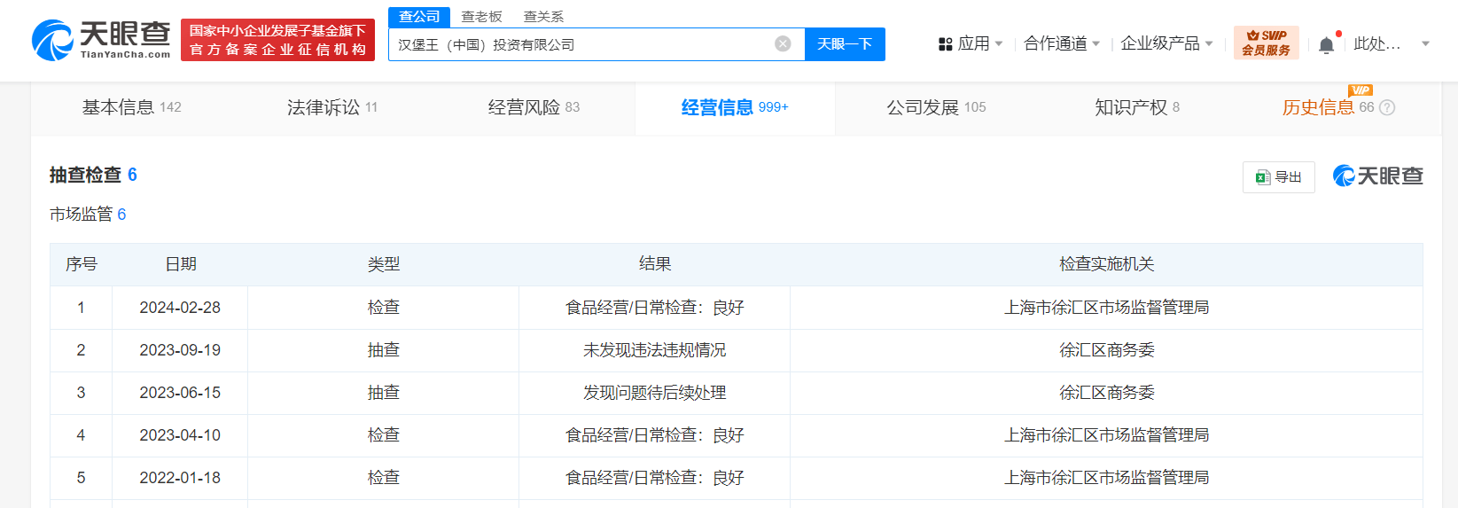
Task: Switch to the 查关系 search tab
Action: click(543, 17)
